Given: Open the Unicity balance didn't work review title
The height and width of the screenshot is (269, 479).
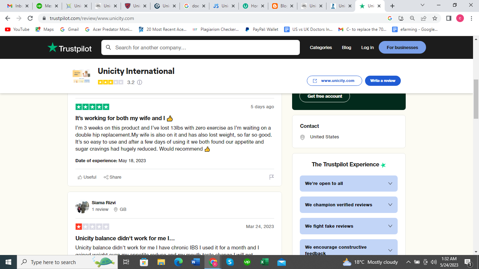Looking at the screenshot, I should pyautogui.click(x=125, y=239).
